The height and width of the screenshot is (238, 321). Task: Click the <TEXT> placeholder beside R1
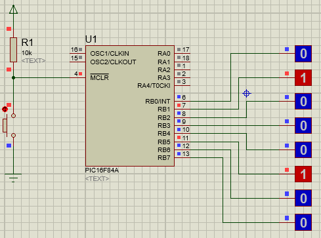[x=33, y=60]
